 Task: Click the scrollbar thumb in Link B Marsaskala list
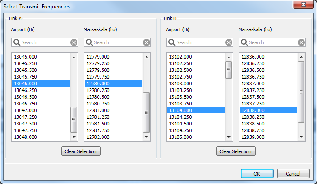coord(301,92)
